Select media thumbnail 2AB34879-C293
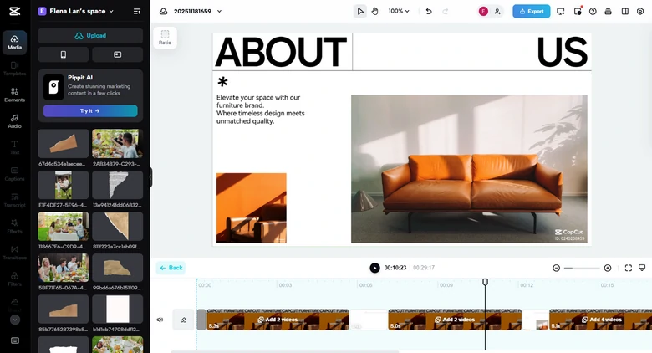 (118, 144)
